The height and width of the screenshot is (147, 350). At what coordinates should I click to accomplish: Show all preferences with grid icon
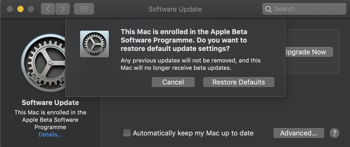pyautogui.click(x=84, y=9)
